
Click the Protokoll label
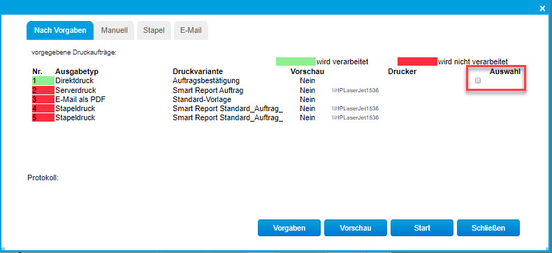point(43,178)
